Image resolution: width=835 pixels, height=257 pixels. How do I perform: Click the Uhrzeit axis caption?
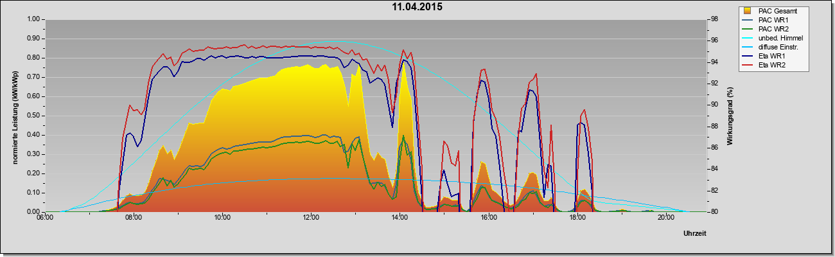point(695,234)
